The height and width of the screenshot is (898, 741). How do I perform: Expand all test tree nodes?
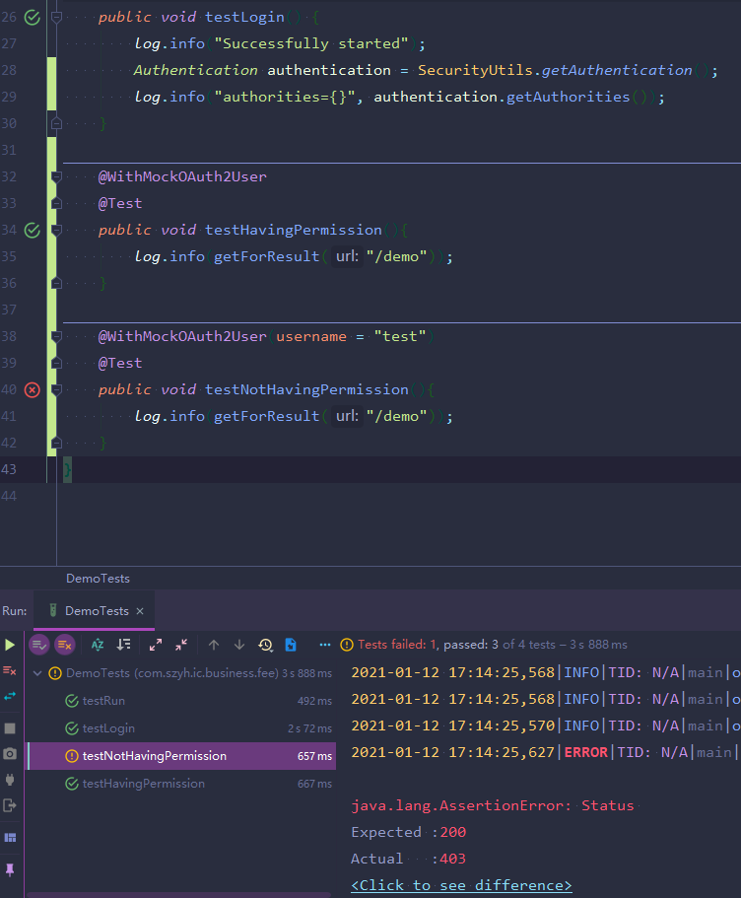[x=155, y=645]
